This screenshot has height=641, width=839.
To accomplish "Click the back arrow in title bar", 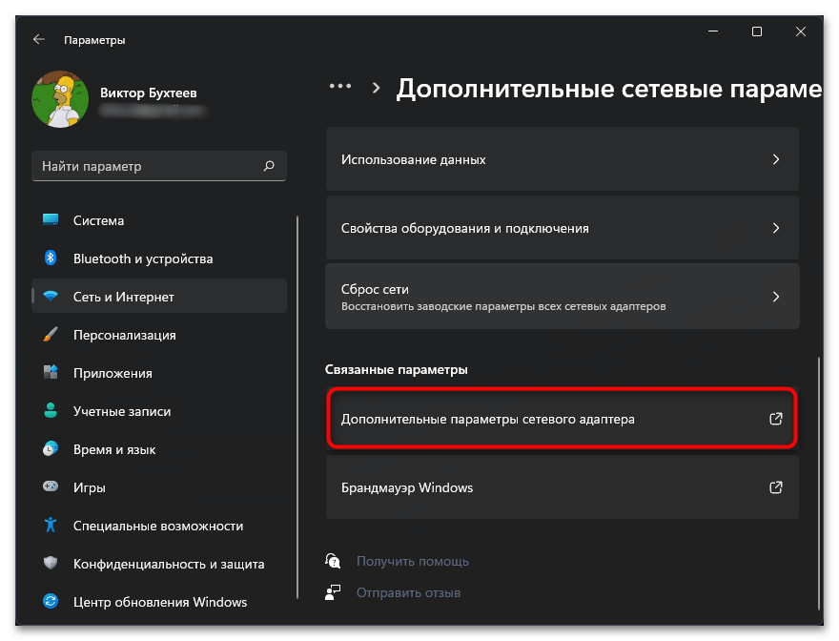I will 39,40.
